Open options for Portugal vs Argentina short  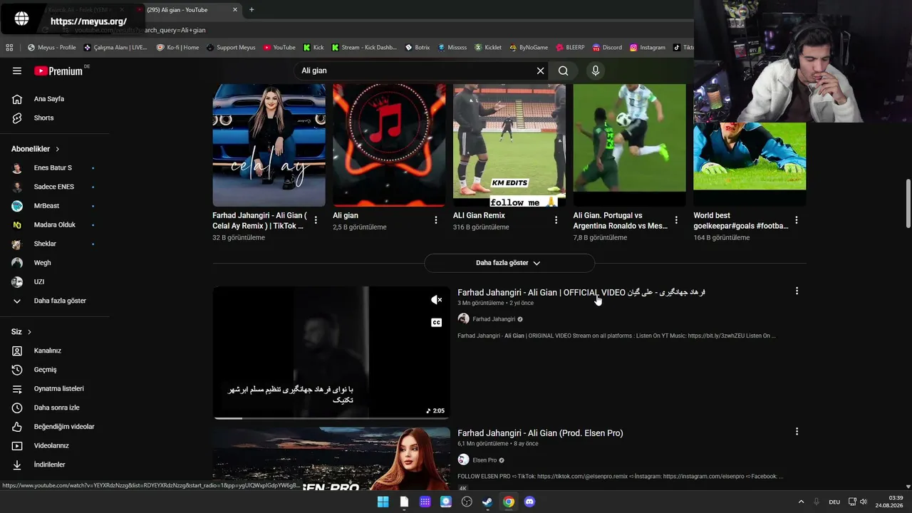pos(676,220)
